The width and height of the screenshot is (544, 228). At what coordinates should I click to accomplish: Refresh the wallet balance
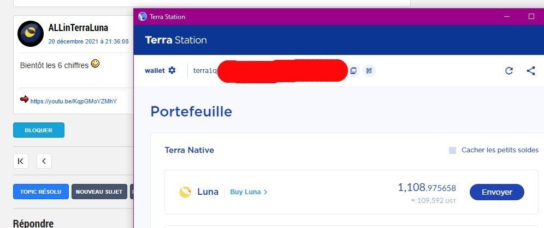[509, 71]
